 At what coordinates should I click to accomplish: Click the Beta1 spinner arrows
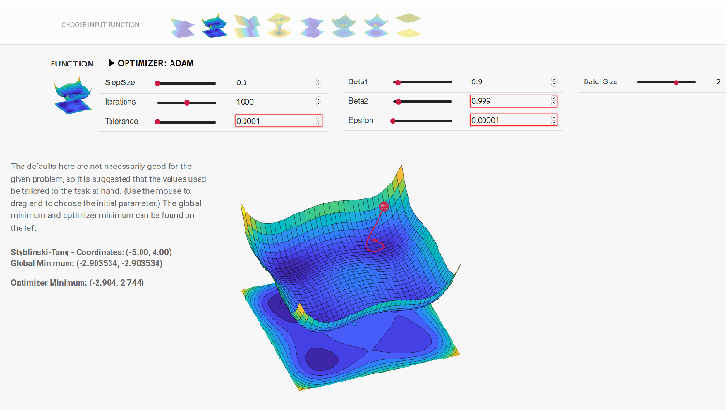554,81
